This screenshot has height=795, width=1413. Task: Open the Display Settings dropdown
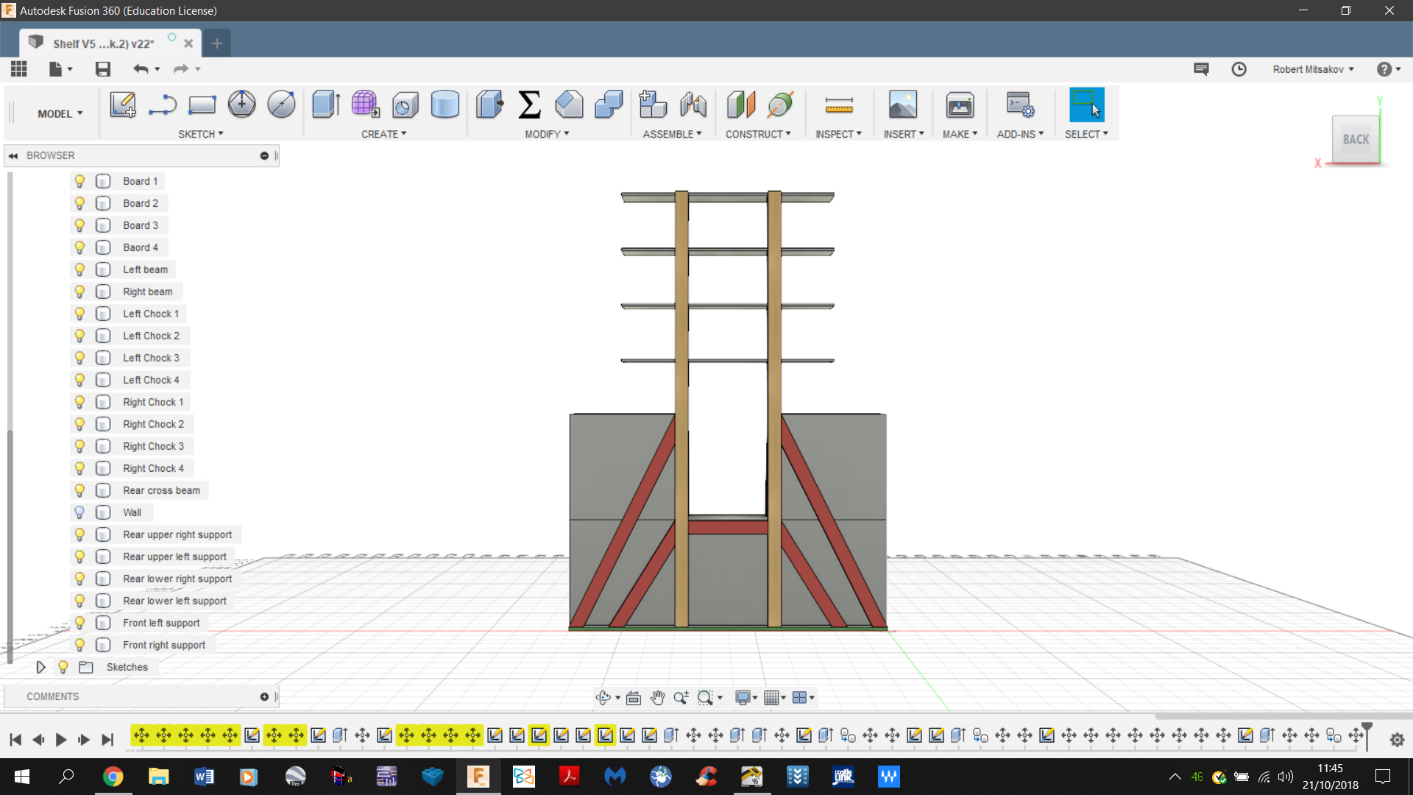pos(746,698)
